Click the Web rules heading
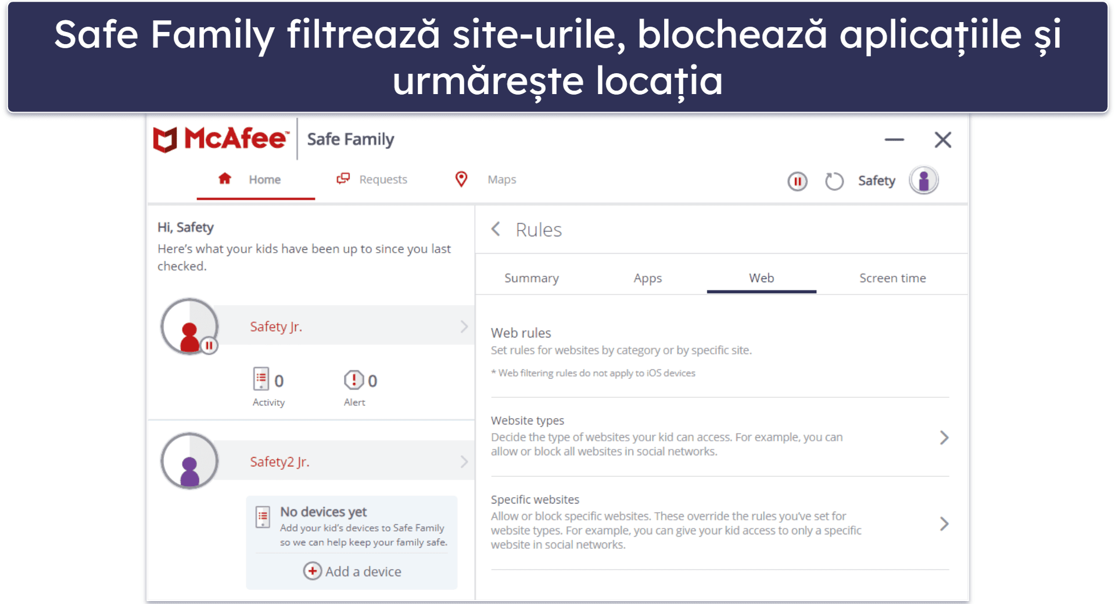 coord(521,333)
